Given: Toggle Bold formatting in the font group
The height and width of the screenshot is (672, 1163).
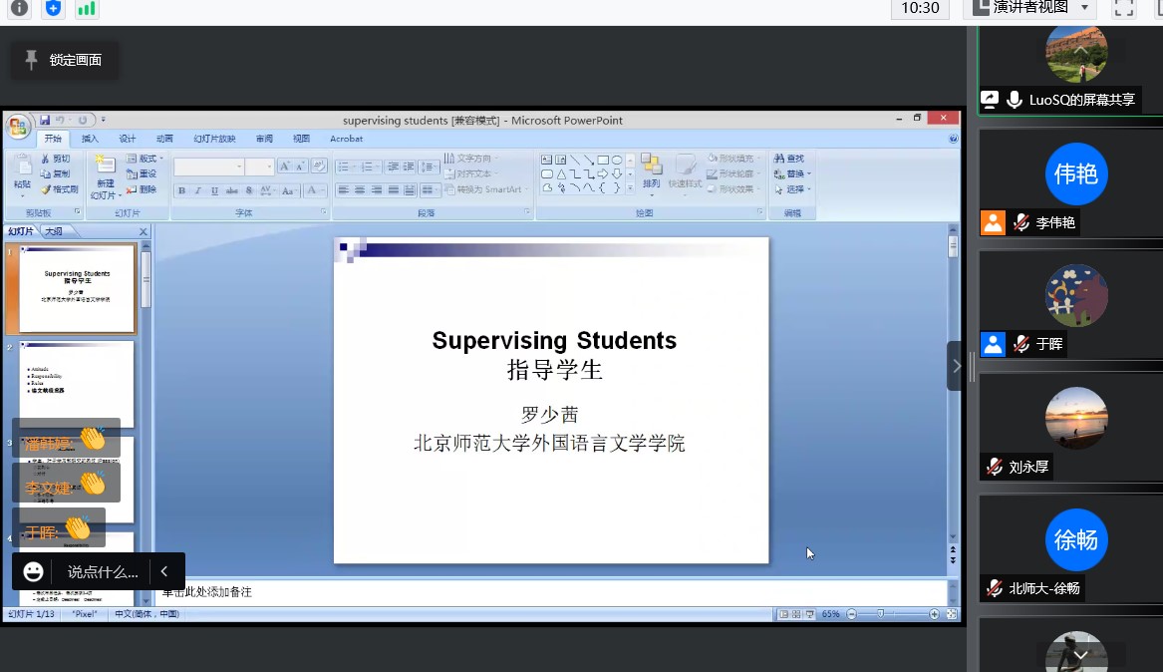Looking at the screenshot, I should tap(181, 190).
